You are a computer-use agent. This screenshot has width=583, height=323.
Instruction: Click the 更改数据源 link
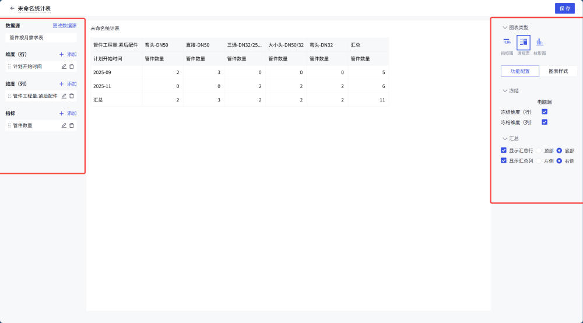tap(64, 26)
